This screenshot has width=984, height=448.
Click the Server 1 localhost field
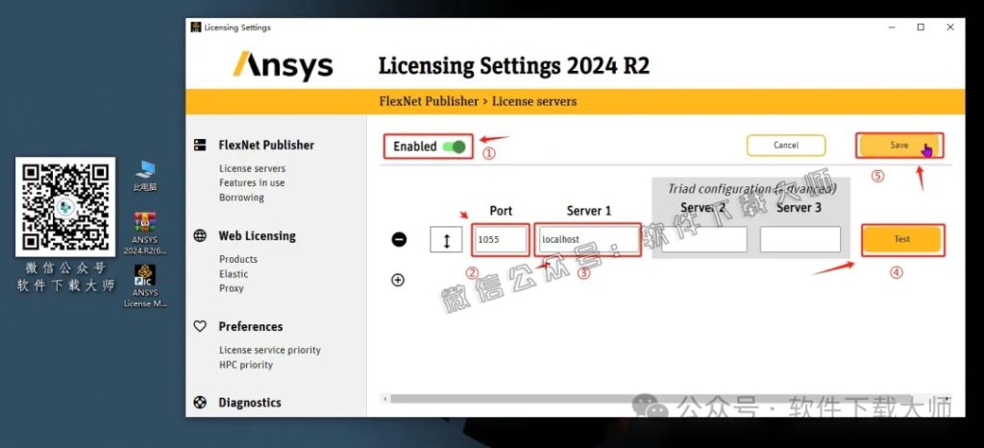coord(588,240)
